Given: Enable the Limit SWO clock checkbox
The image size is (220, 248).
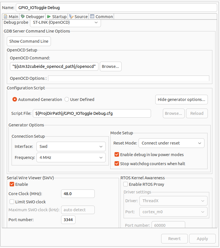Looking at the screenshot, I should click(x=12, y=202).
